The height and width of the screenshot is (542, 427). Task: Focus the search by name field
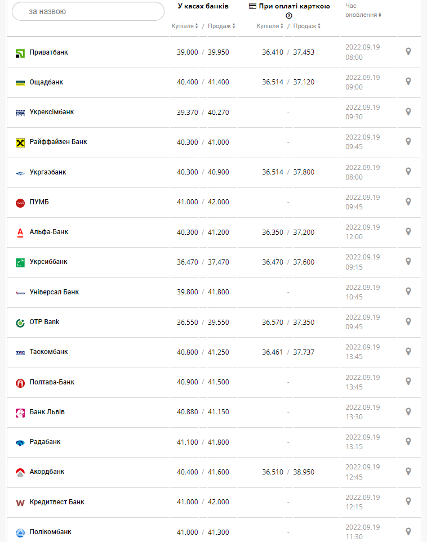[88, 11]
